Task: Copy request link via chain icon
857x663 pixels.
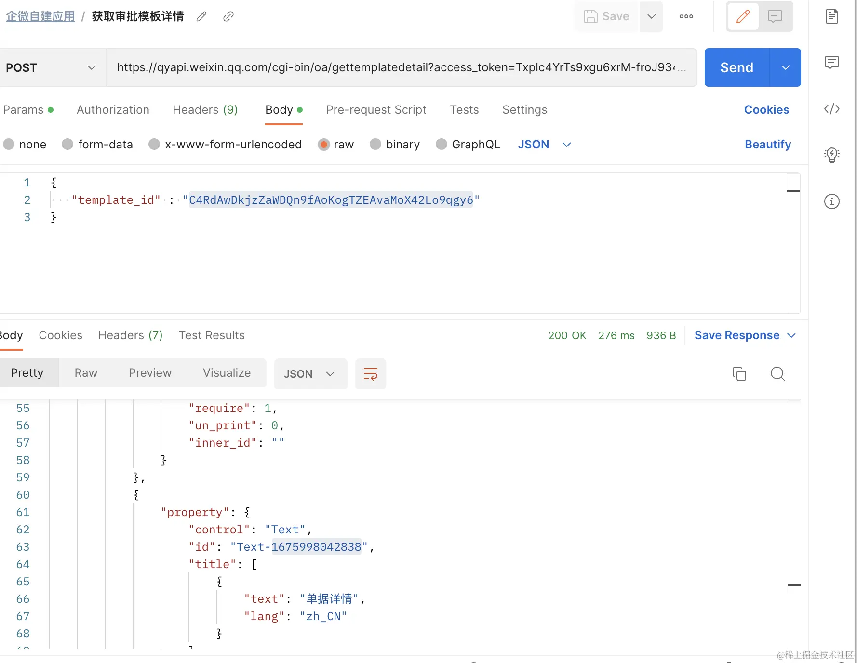Action: [228, 16]
